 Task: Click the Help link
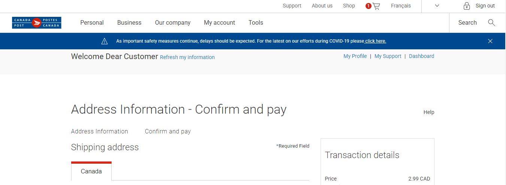pyautogui.click(x=428, y=112)
